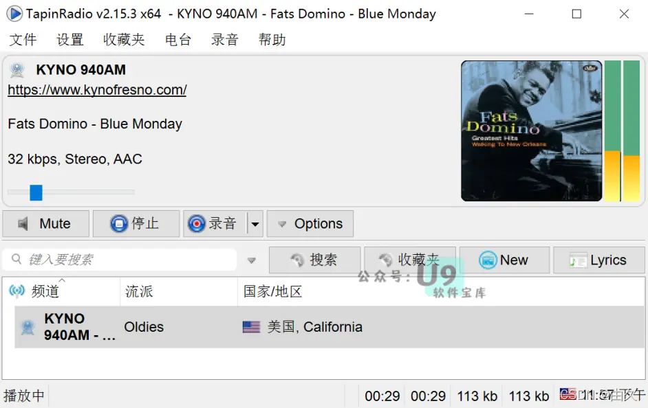648x408 pixels.
Task: Click the first 00:29 timer in status bar
Action: click(382, 396)
